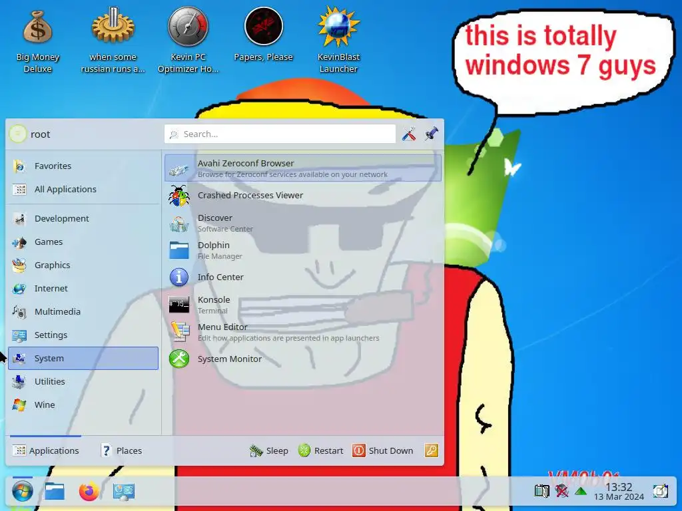This screenshot has height=511, width=682.
Task: Launch Kevin PC Optimizer desktop icon
Action: (188, 40)
